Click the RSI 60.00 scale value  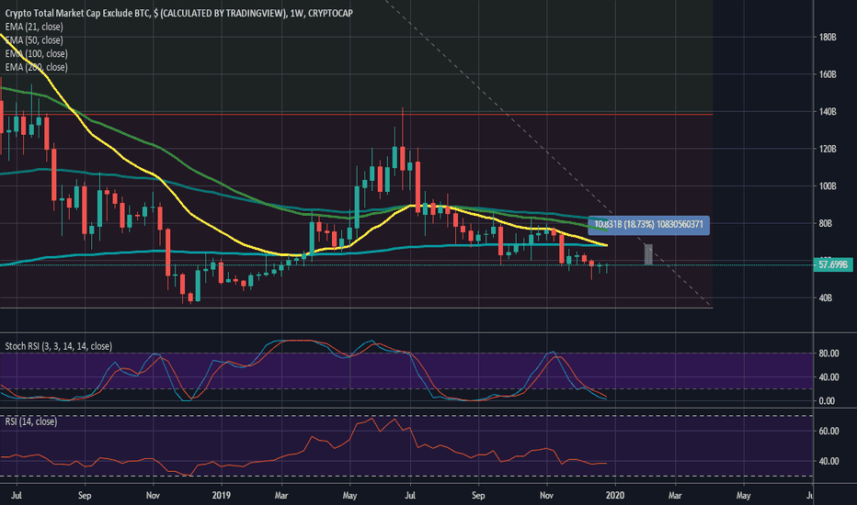(828, 431)
